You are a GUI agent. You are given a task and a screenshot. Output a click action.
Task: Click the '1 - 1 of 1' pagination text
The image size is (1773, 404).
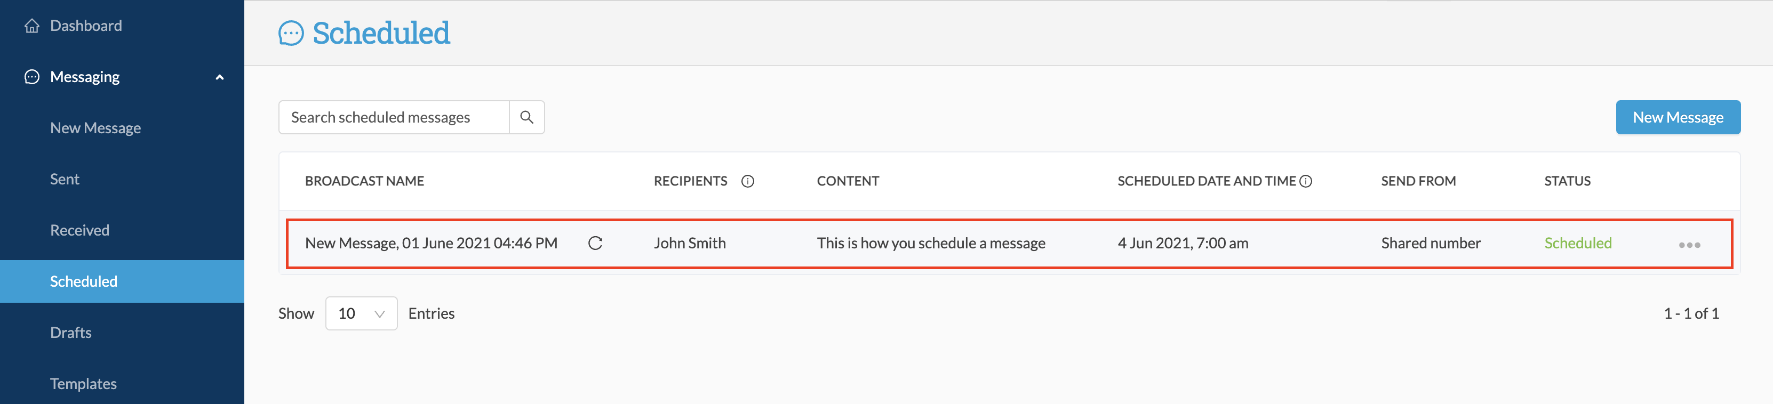pos(1691,313)
